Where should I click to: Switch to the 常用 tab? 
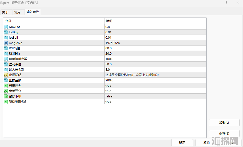tap(17, 12)
